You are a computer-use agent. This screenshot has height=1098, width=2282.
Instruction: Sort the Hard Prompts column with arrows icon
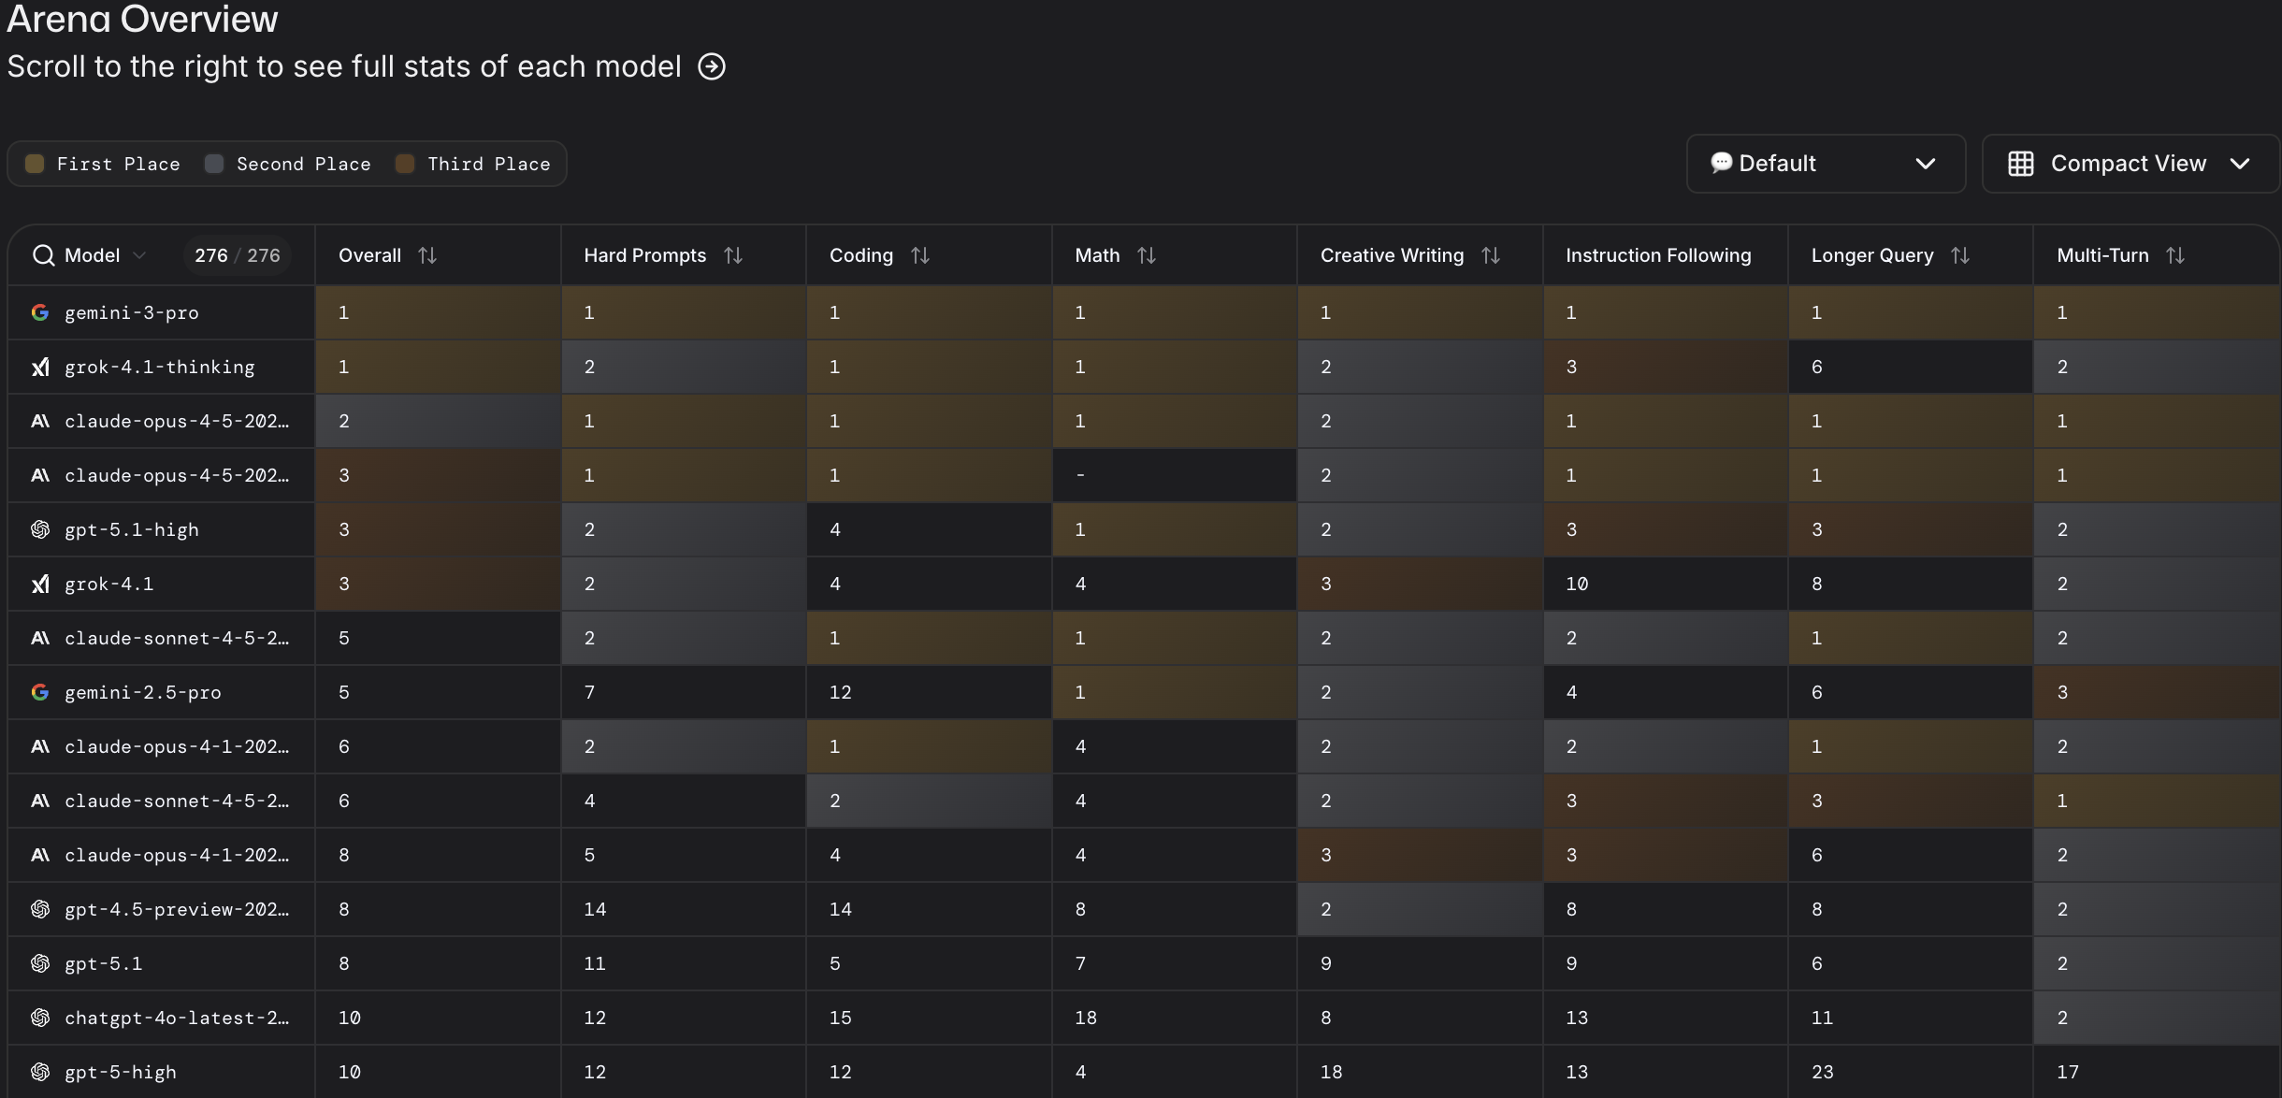point(733,255)
